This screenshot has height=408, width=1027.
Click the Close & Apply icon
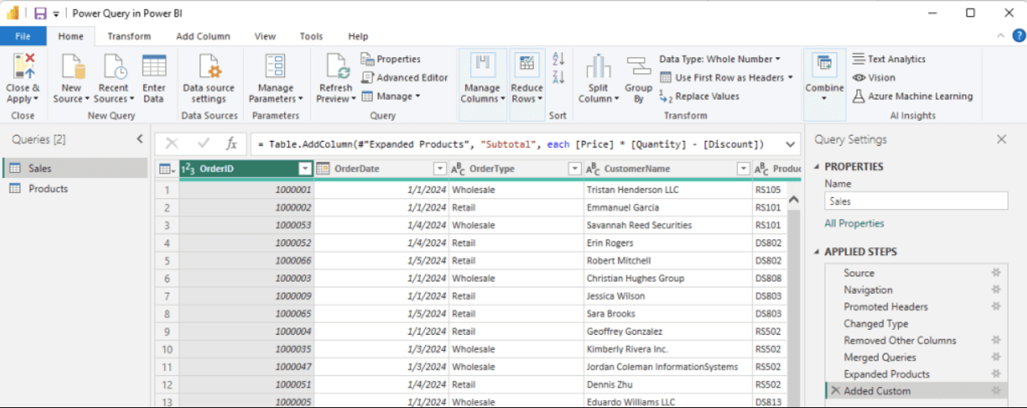tap(23, 66)
